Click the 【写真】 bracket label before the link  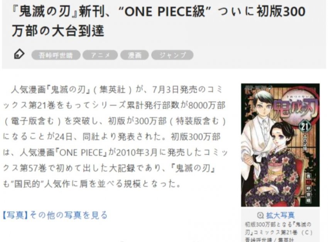[x=15, y=215]
